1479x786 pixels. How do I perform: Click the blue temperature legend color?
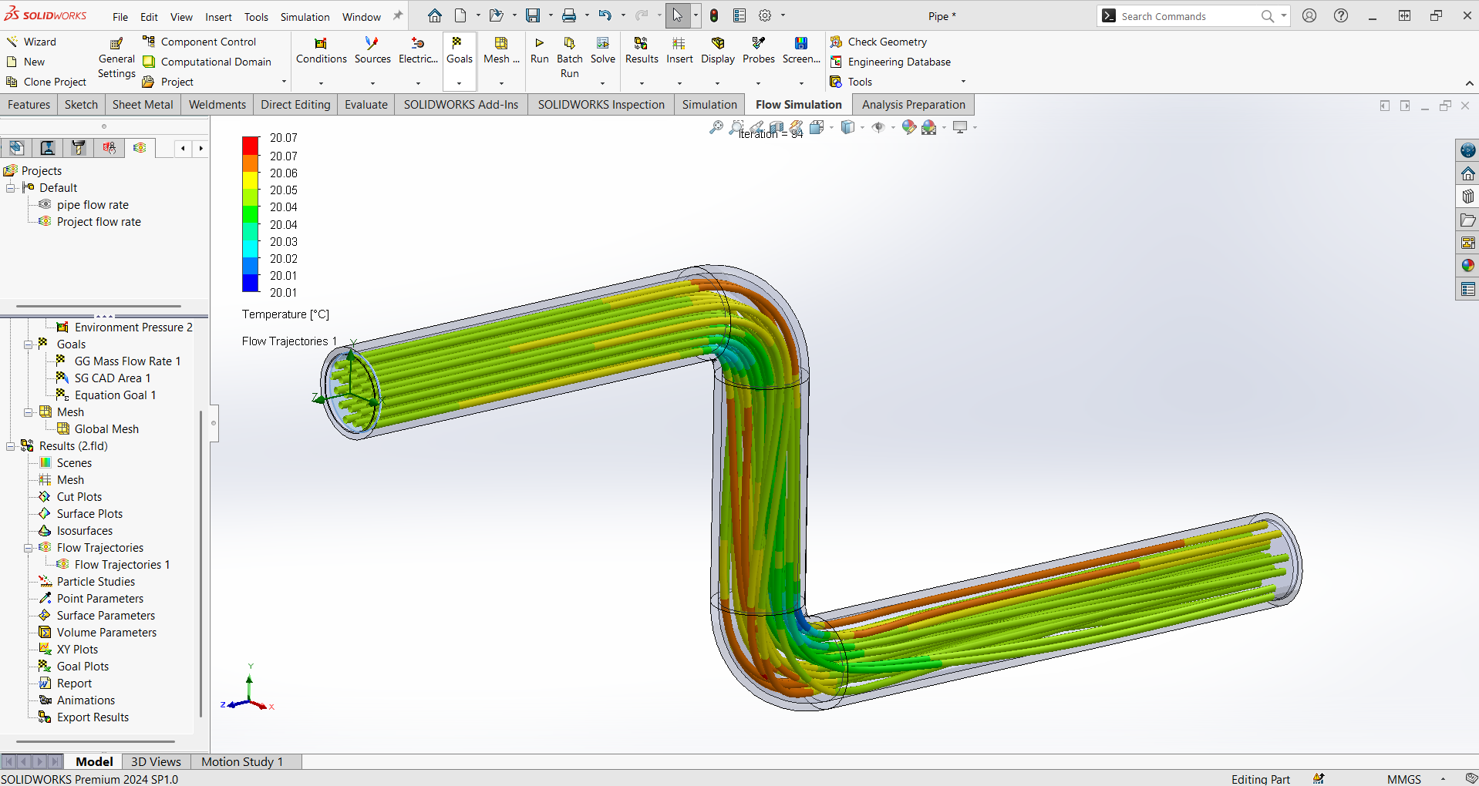(x=251, y=284)
